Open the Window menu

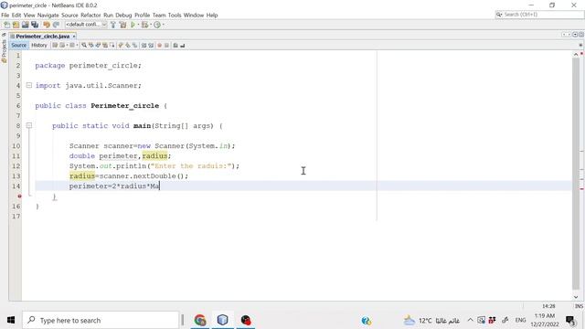[x=193, y=16]
